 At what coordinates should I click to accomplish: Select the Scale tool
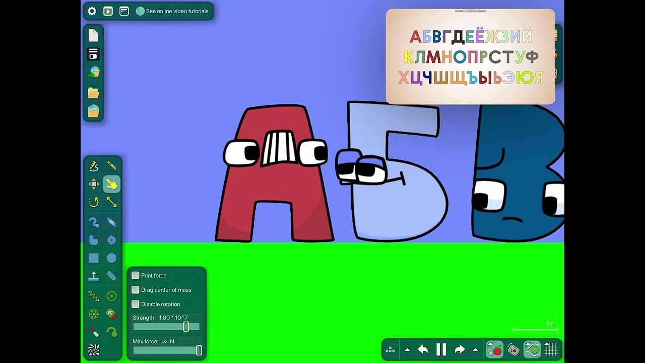(x=111, y=202)
